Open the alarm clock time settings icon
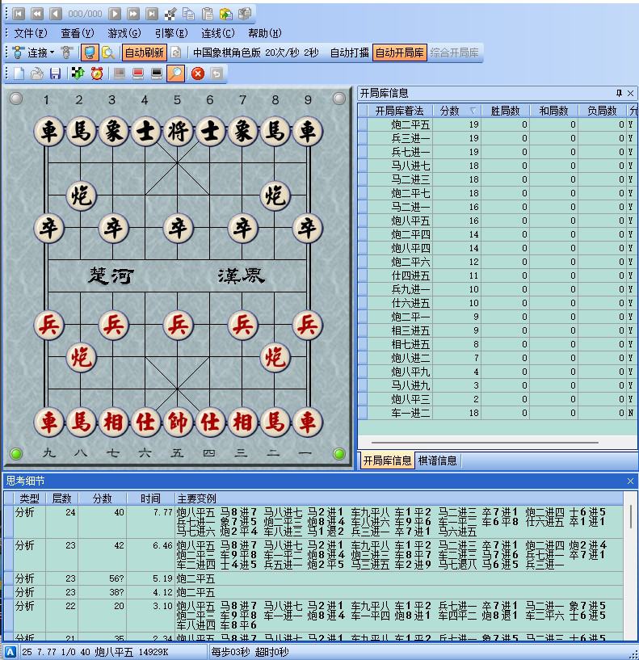This screenshot has width=639, height=660. (97, 74)
